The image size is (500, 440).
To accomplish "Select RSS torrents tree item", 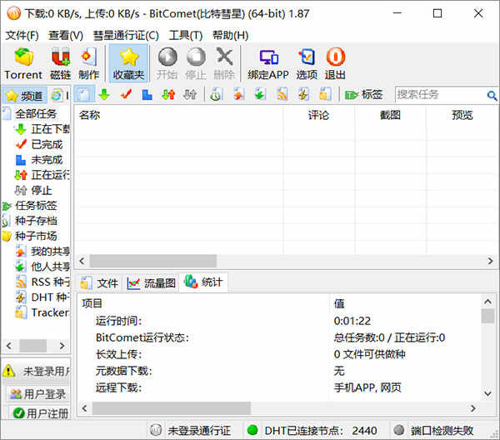I will (x=42, y=282).
